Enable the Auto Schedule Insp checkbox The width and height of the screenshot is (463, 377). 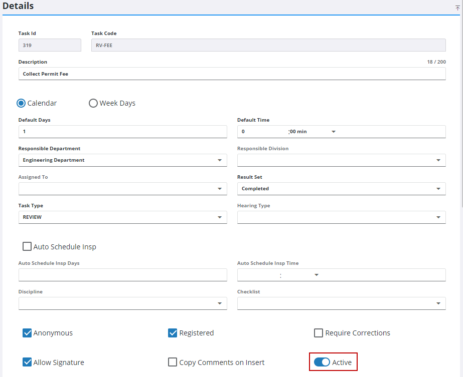pyautogui.click(x=27, y=246)
